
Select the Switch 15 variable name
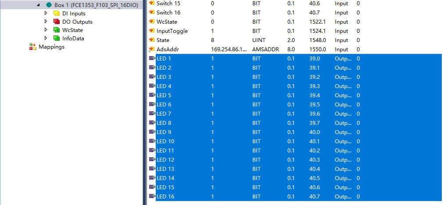coord(168,4)
